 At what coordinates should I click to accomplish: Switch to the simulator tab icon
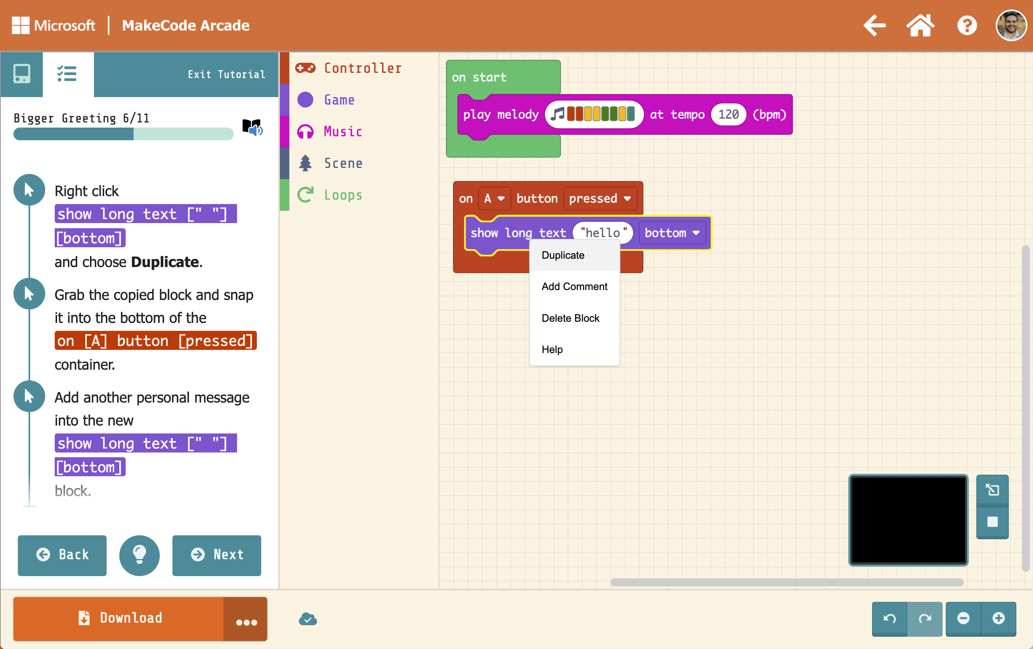pos(21,74)
